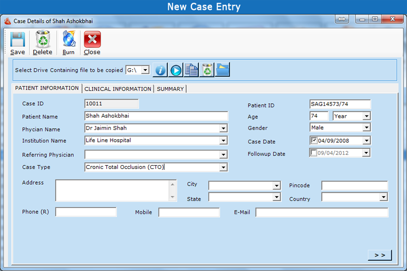This screenshot has width=407, height=271.
Task: Click the Mobile field
Action: click(x=189, y=213)
